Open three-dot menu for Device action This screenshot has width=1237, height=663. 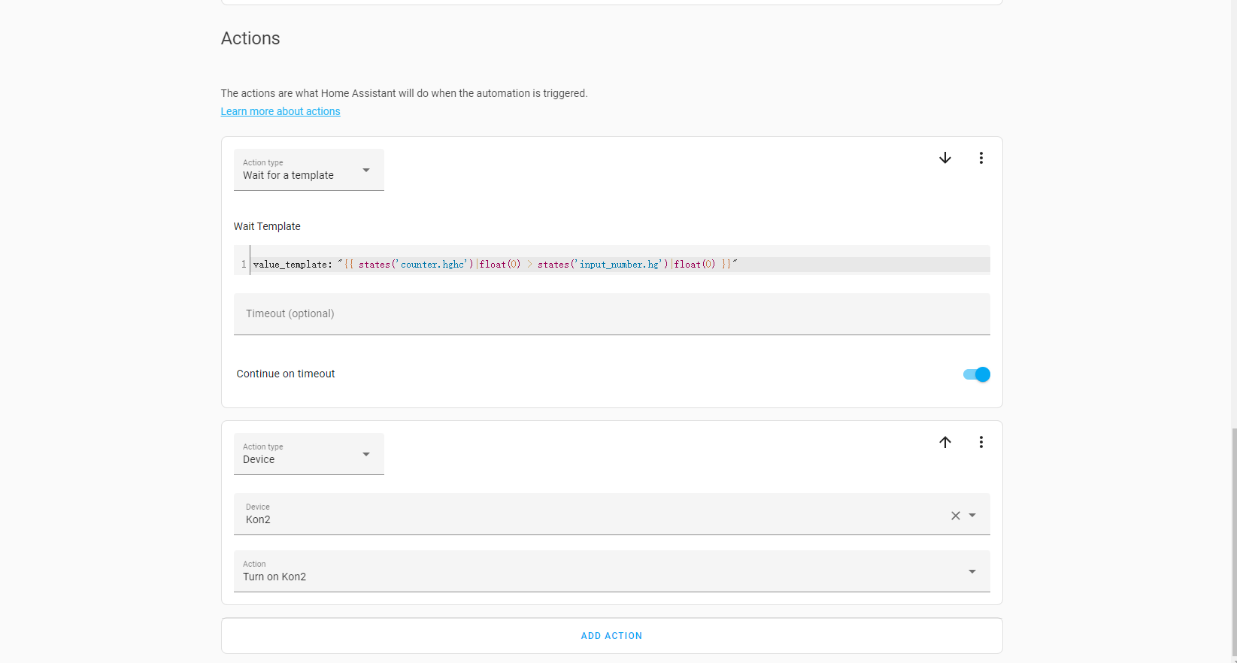(981, 442)
